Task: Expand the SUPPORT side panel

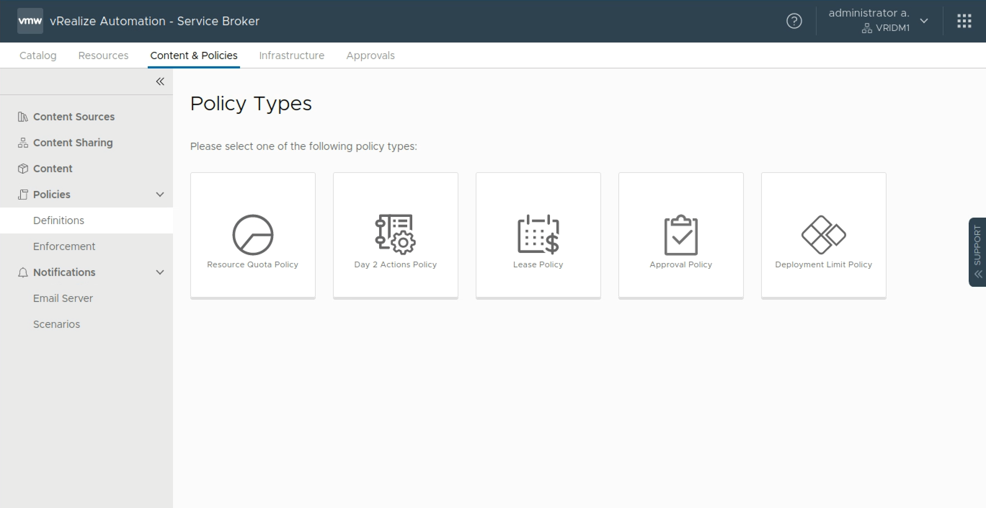Action: pos(978,252)
